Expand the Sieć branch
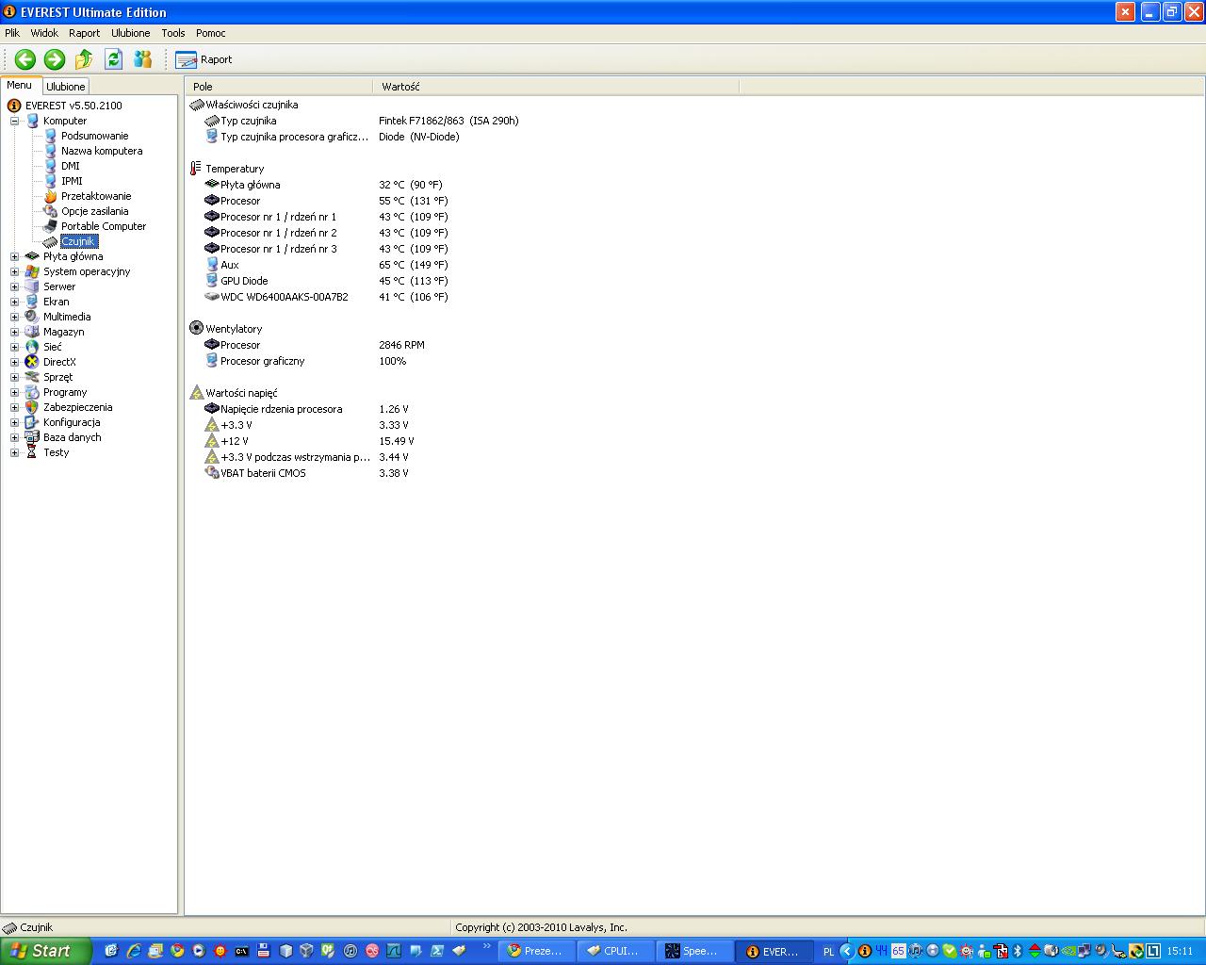1206x965 pixels. [14, 347]
